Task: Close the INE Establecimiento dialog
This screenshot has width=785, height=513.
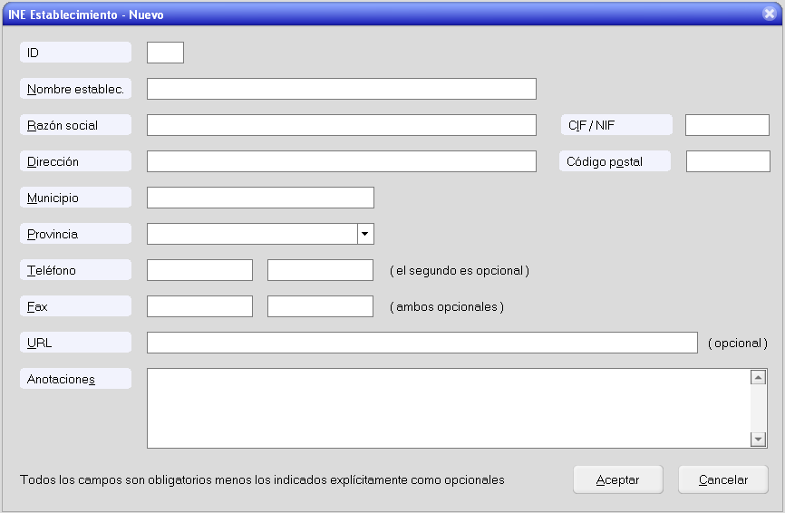Action: [x=770, y=14]
